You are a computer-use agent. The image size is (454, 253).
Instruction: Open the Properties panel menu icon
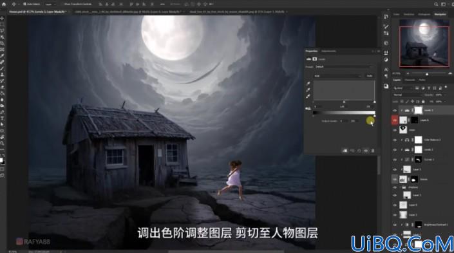coord(378,52)
